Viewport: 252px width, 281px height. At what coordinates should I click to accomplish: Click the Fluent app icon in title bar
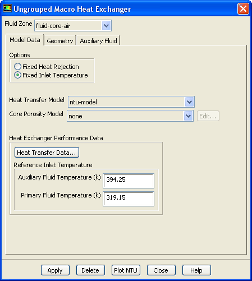tap(7, 8)
